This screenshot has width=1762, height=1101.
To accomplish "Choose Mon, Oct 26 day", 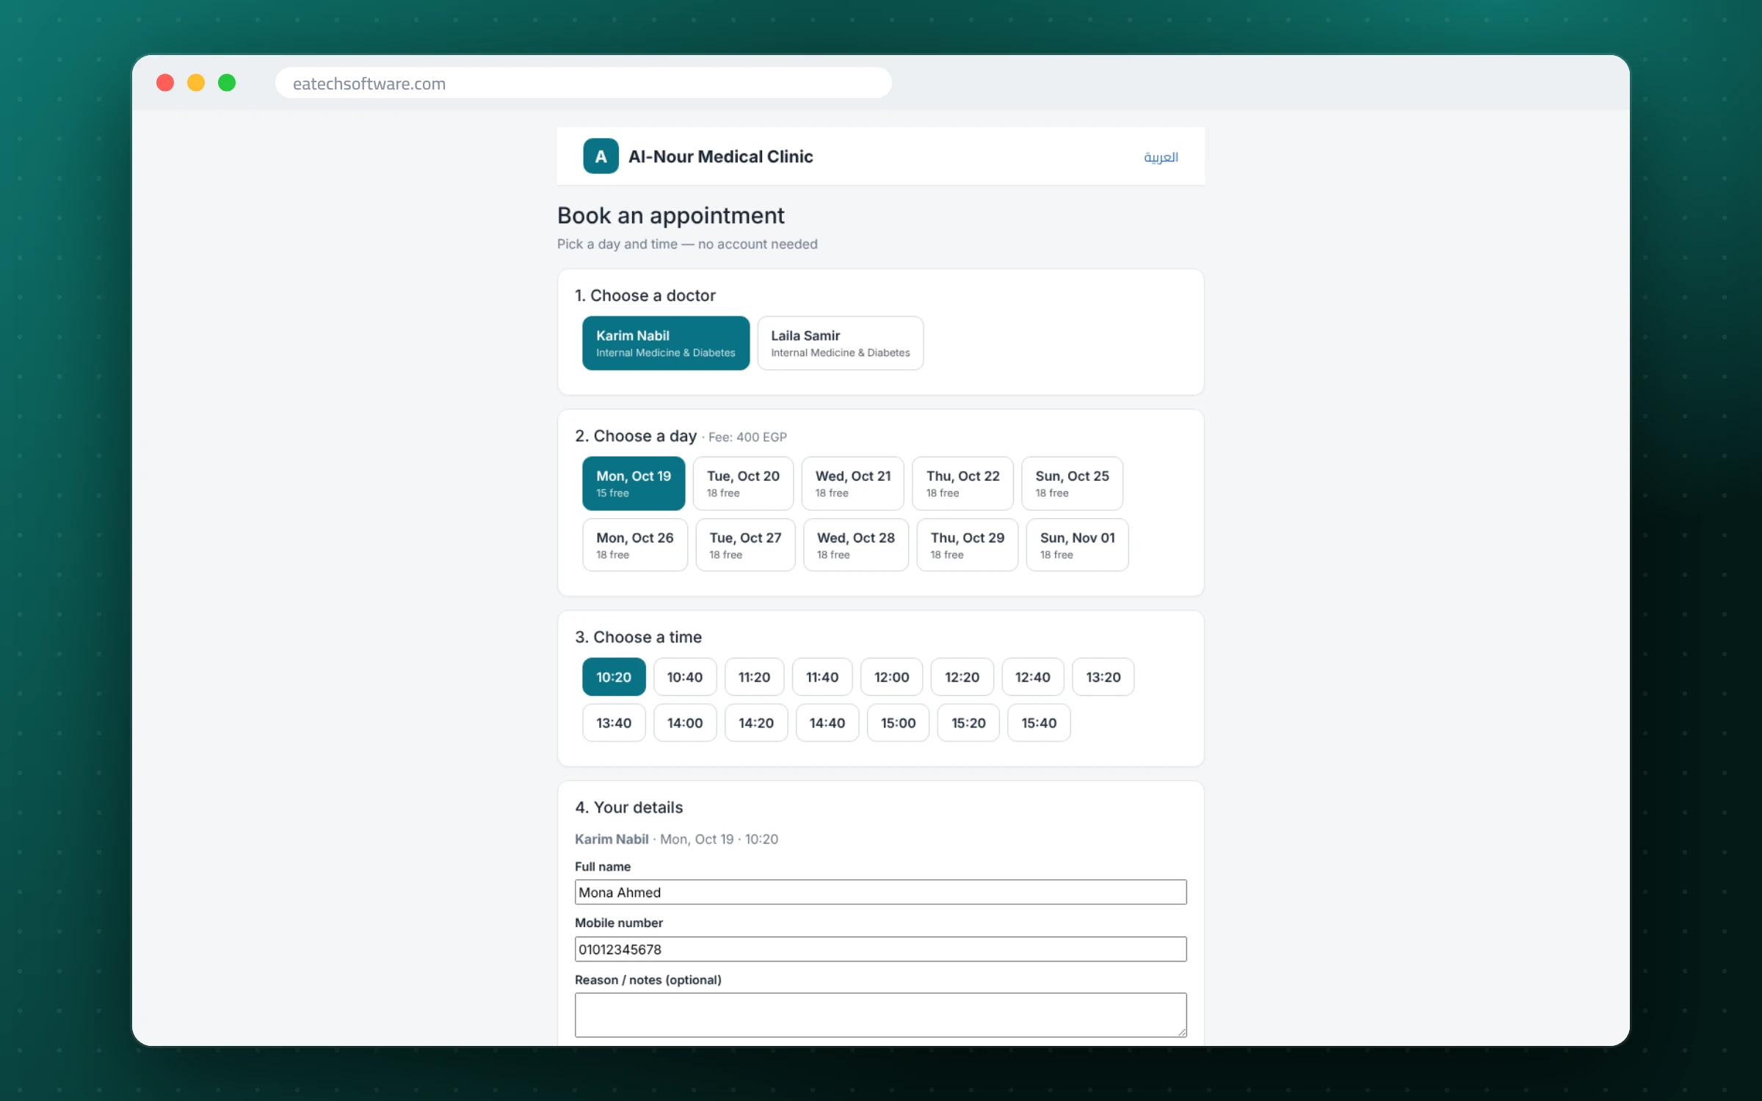I will [635, 545].
